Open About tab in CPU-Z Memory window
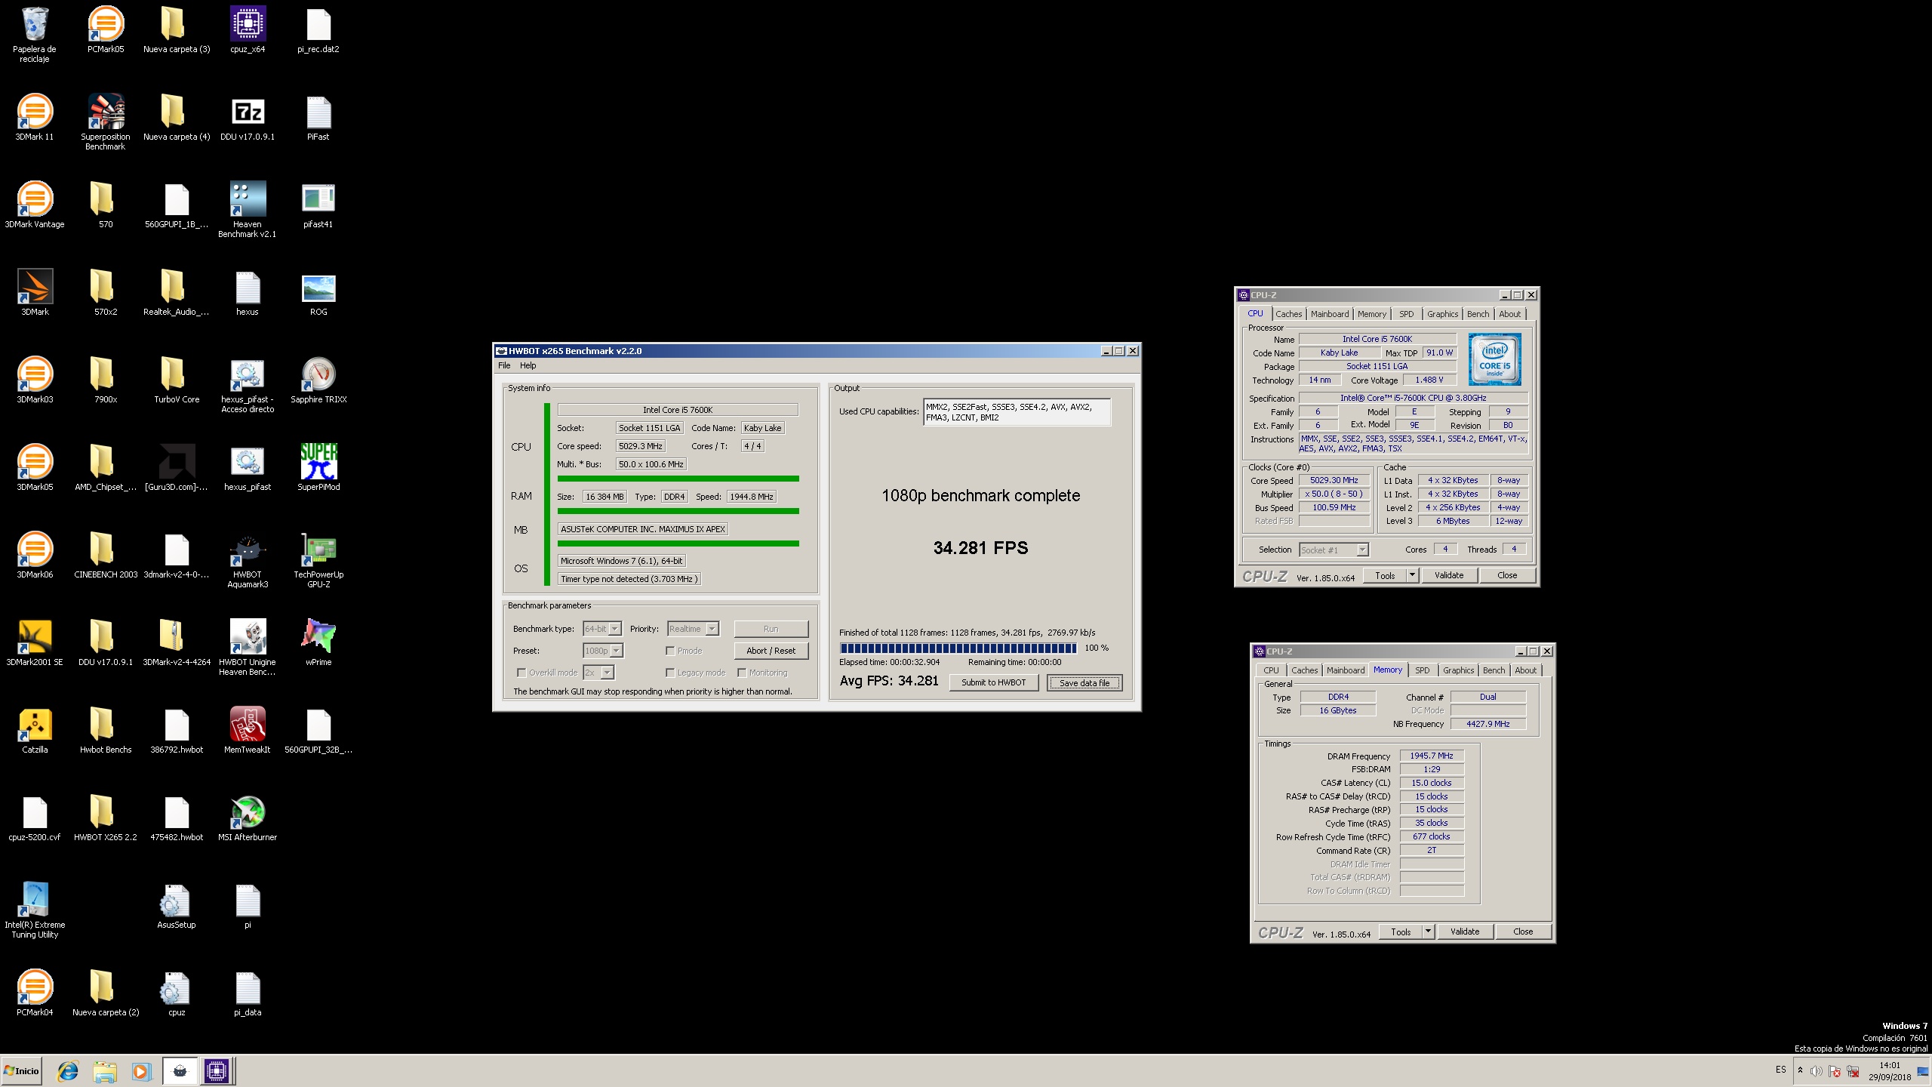 1525,670
